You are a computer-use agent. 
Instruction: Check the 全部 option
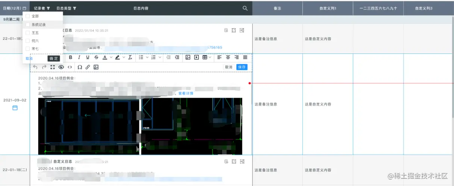pyautogui.click(x=27, y=16)
